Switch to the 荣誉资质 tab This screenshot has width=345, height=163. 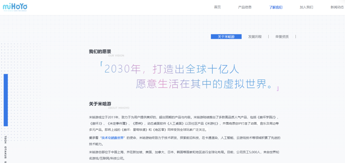tap(282, 36)
